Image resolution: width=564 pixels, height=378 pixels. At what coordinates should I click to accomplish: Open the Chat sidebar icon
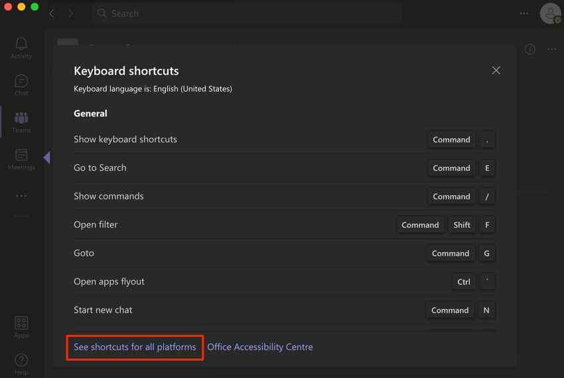point(21,85)
